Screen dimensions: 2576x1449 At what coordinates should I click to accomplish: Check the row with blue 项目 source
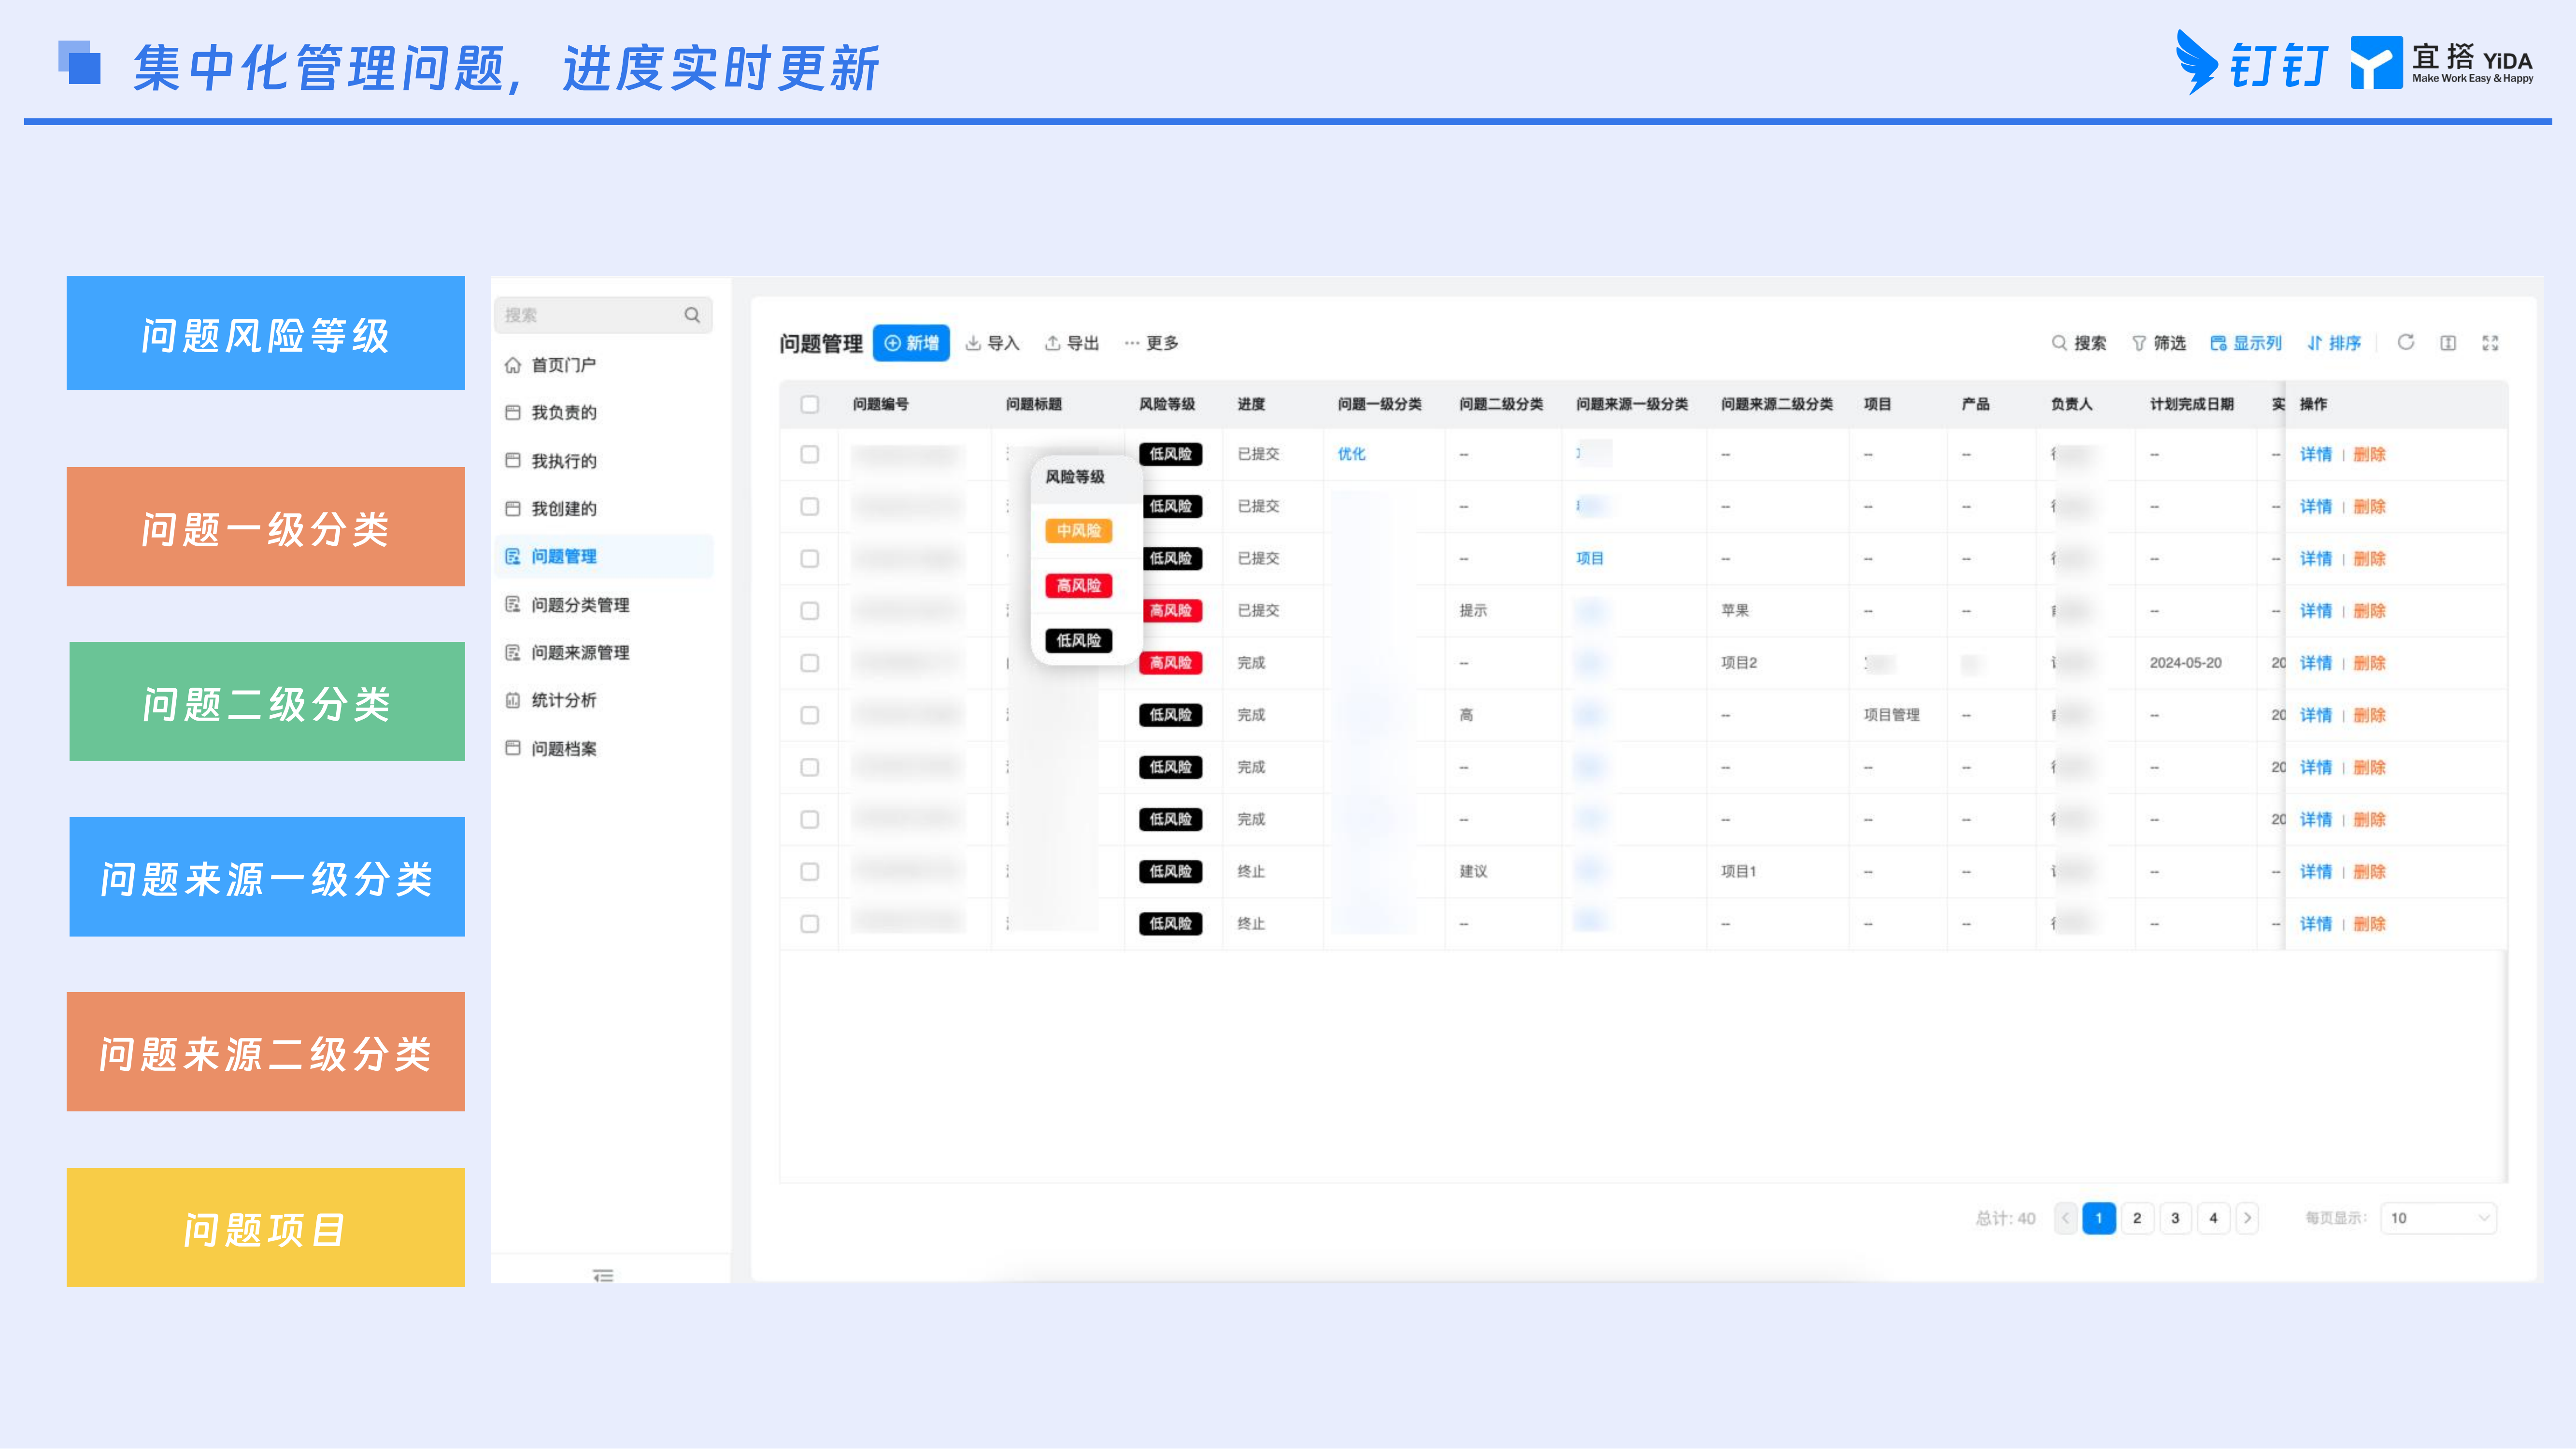click(x=810, y=558)
